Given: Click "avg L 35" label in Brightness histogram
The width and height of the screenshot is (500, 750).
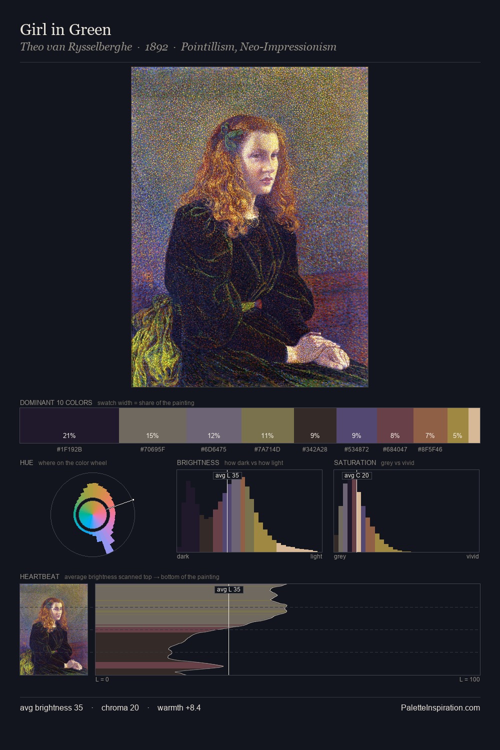Looking at the screenshot, I should click(x=227, y=475).
